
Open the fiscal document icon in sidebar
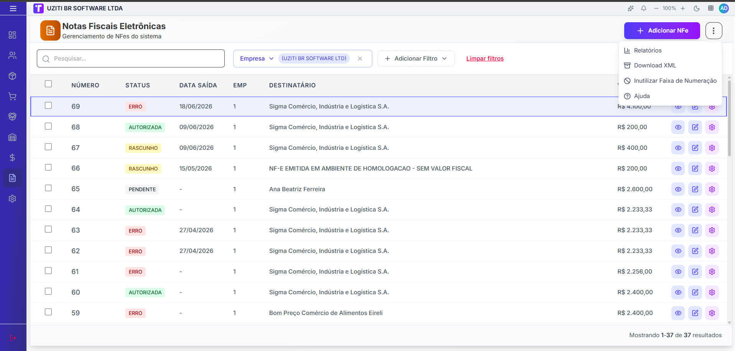pyautogui.click(x=12, y=178)
